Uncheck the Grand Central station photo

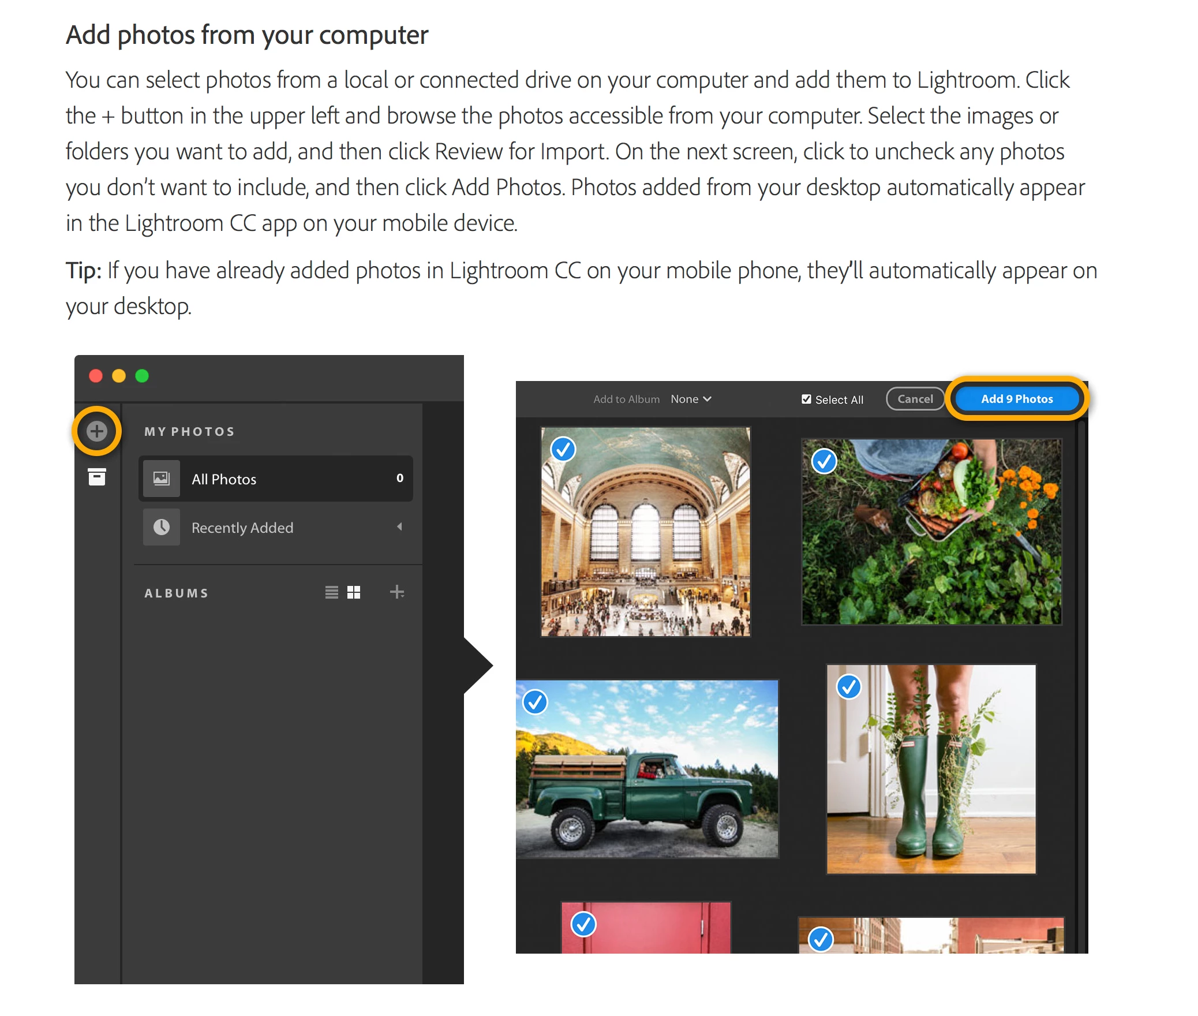point(563,449)
